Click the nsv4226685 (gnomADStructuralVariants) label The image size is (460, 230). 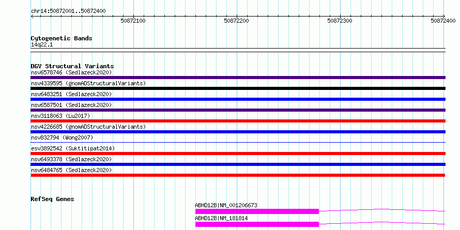click(88, 127)
